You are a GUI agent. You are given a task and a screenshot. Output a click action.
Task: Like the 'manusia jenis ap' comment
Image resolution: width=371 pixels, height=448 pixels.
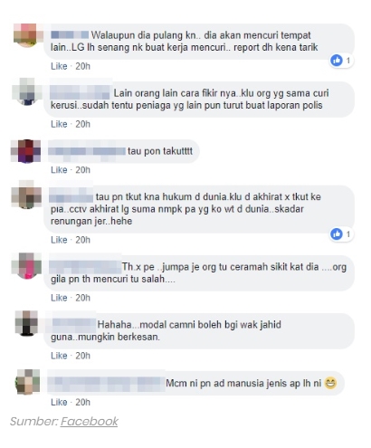click(59, 402)
